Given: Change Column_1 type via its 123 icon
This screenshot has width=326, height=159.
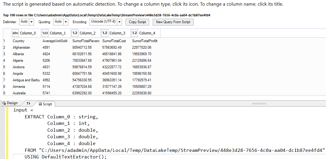Looking at the screenshot, I should coord(45,33).
